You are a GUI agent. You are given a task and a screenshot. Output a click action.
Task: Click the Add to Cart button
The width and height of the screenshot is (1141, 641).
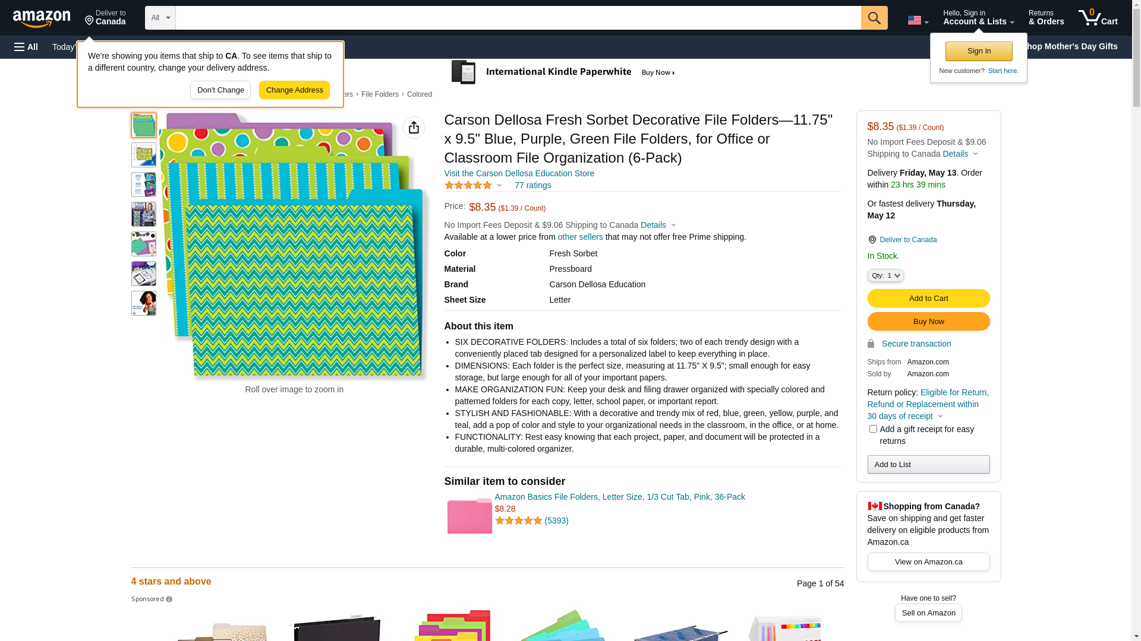[928, 299]
